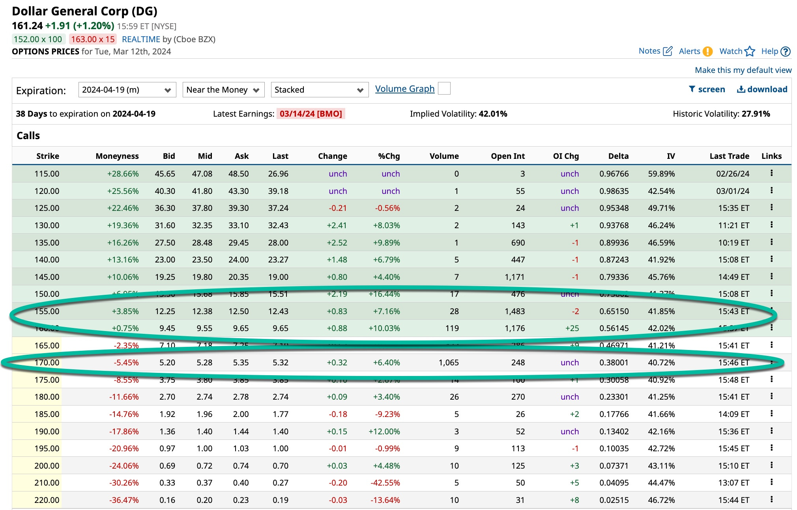797x510 pixels.
Task: Click the download arrow icon
Action: point(741,89)
